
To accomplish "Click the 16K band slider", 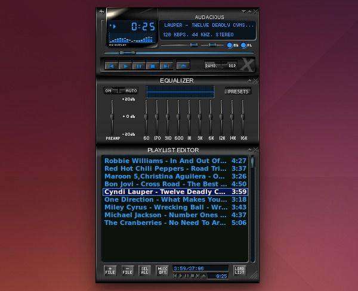I will [x=243, y=117].
